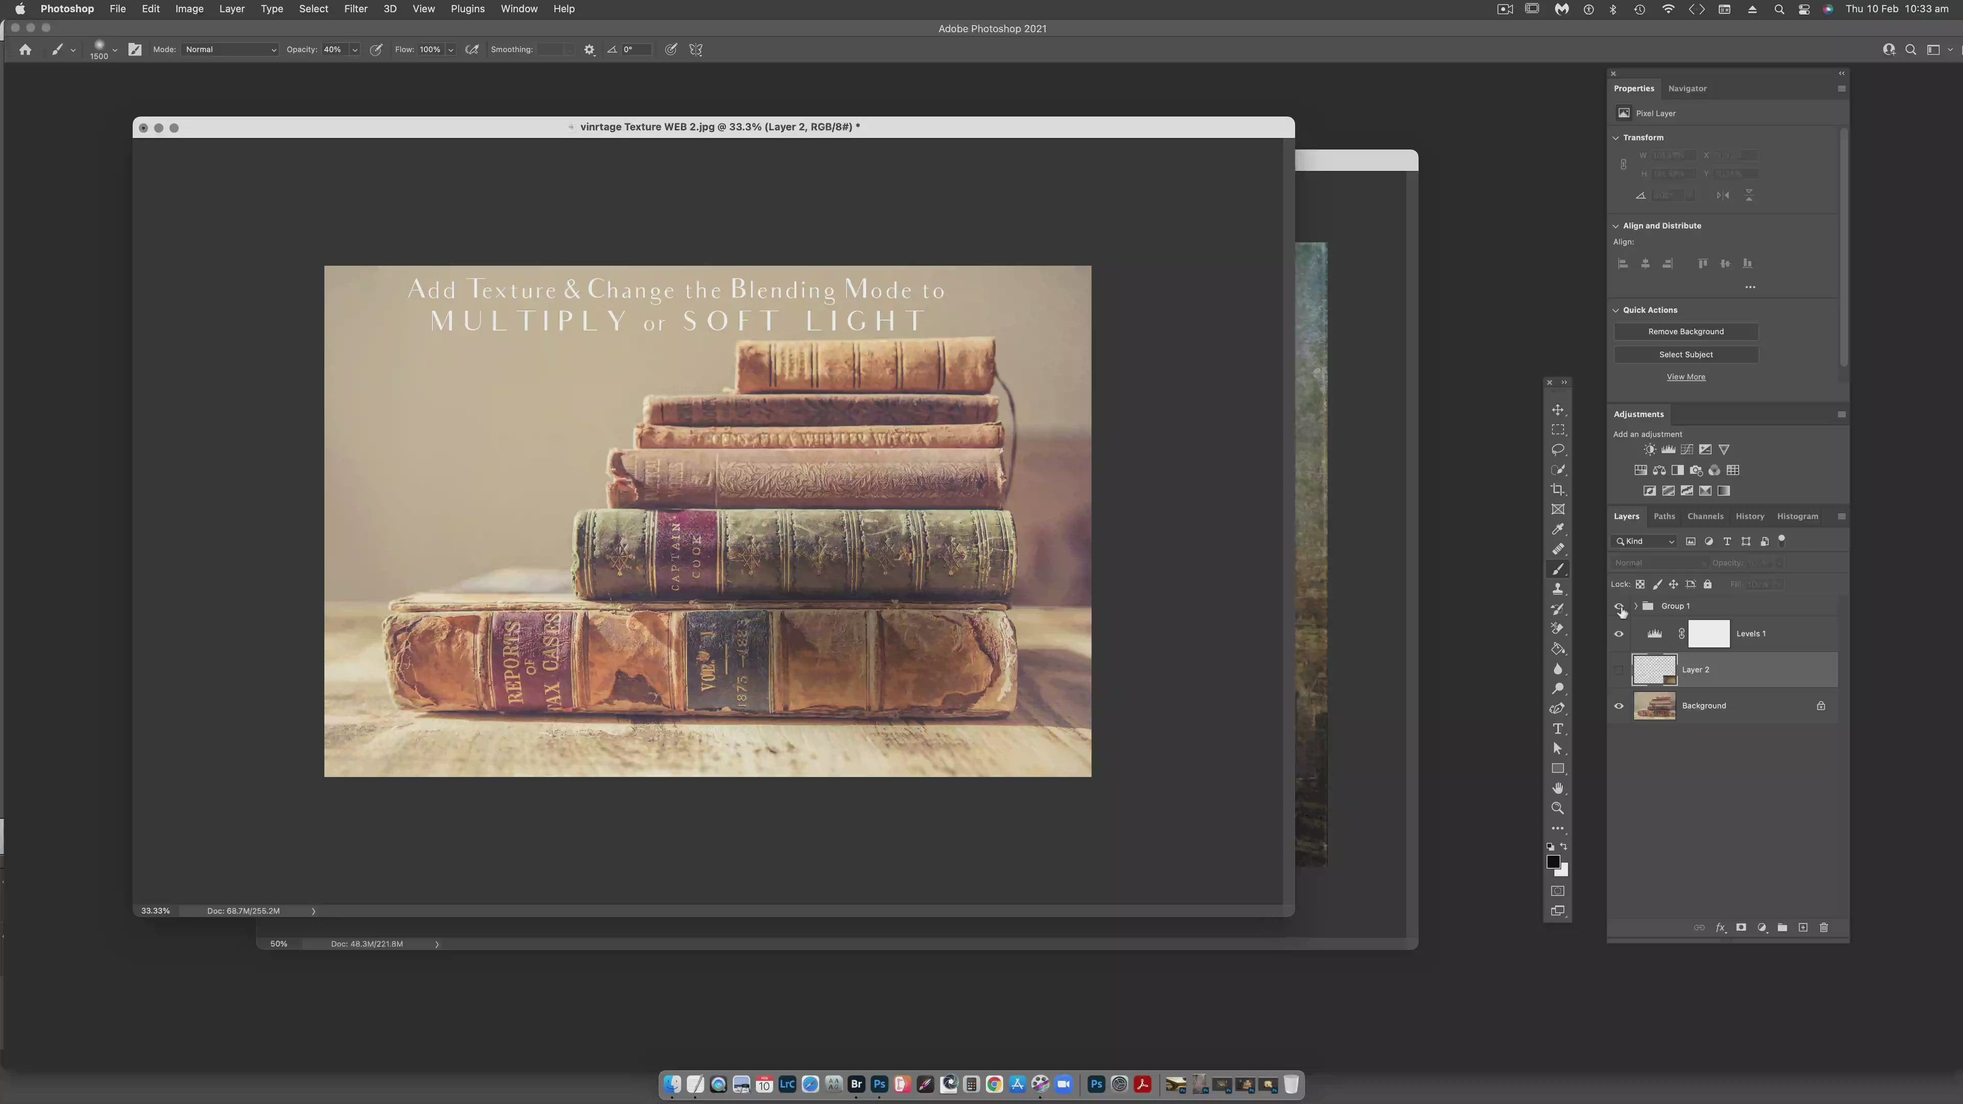Select the Zoom tool in toolbar
Image resolution: width=1963 pixels, height=1104 pixels.
click(1558, 809)
